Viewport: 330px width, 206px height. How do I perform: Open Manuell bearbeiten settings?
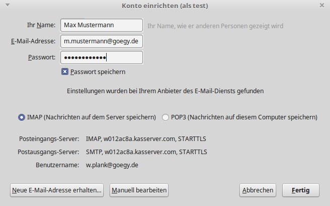pos(139,190)
